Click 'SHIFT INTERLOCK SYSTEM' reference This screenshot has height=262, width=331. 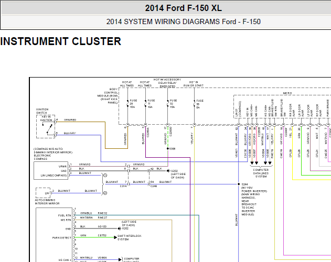tap(130, 237)
